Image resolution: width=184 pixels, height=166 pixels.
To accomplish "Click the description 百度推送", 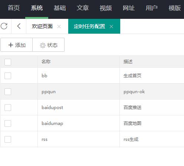I will [132, 108].
